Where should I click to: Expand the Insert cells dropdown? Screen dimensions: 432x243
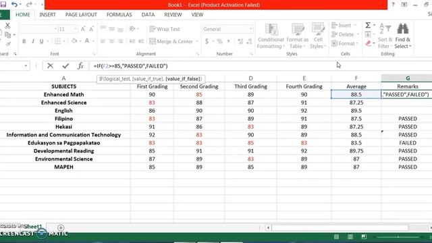click(x=355, y=26)
